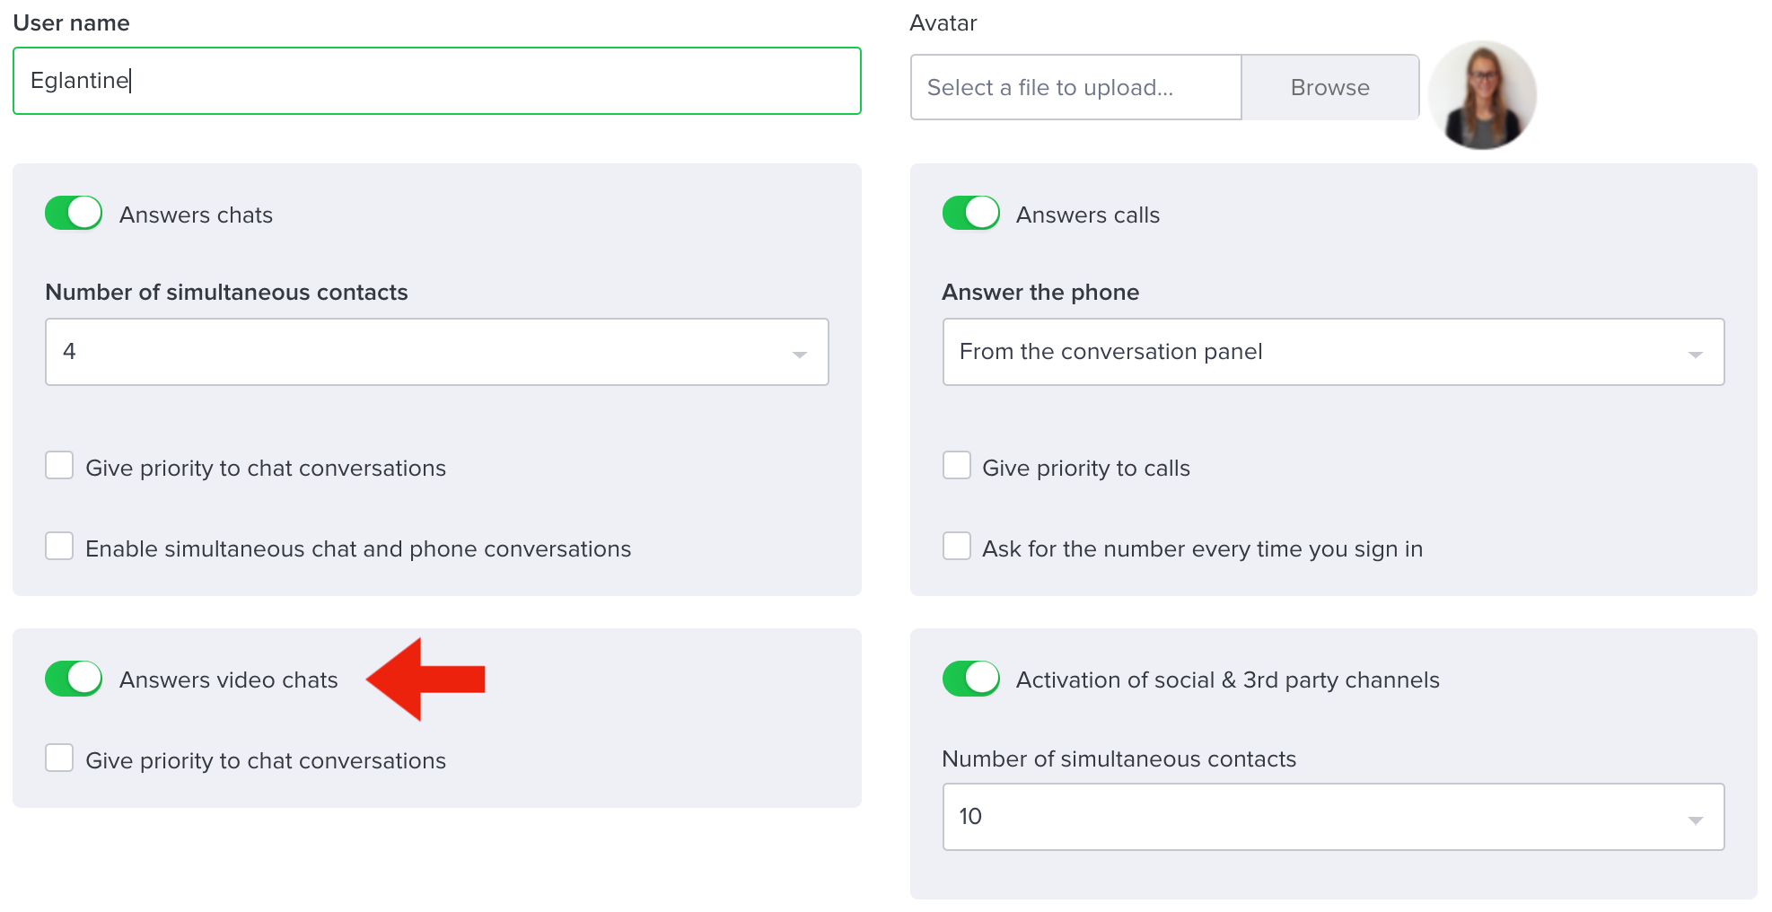Click the dropdown arrow in Answer the phone box
The height and width of the screenshot is (912, 1772).
coord(1695,355)
